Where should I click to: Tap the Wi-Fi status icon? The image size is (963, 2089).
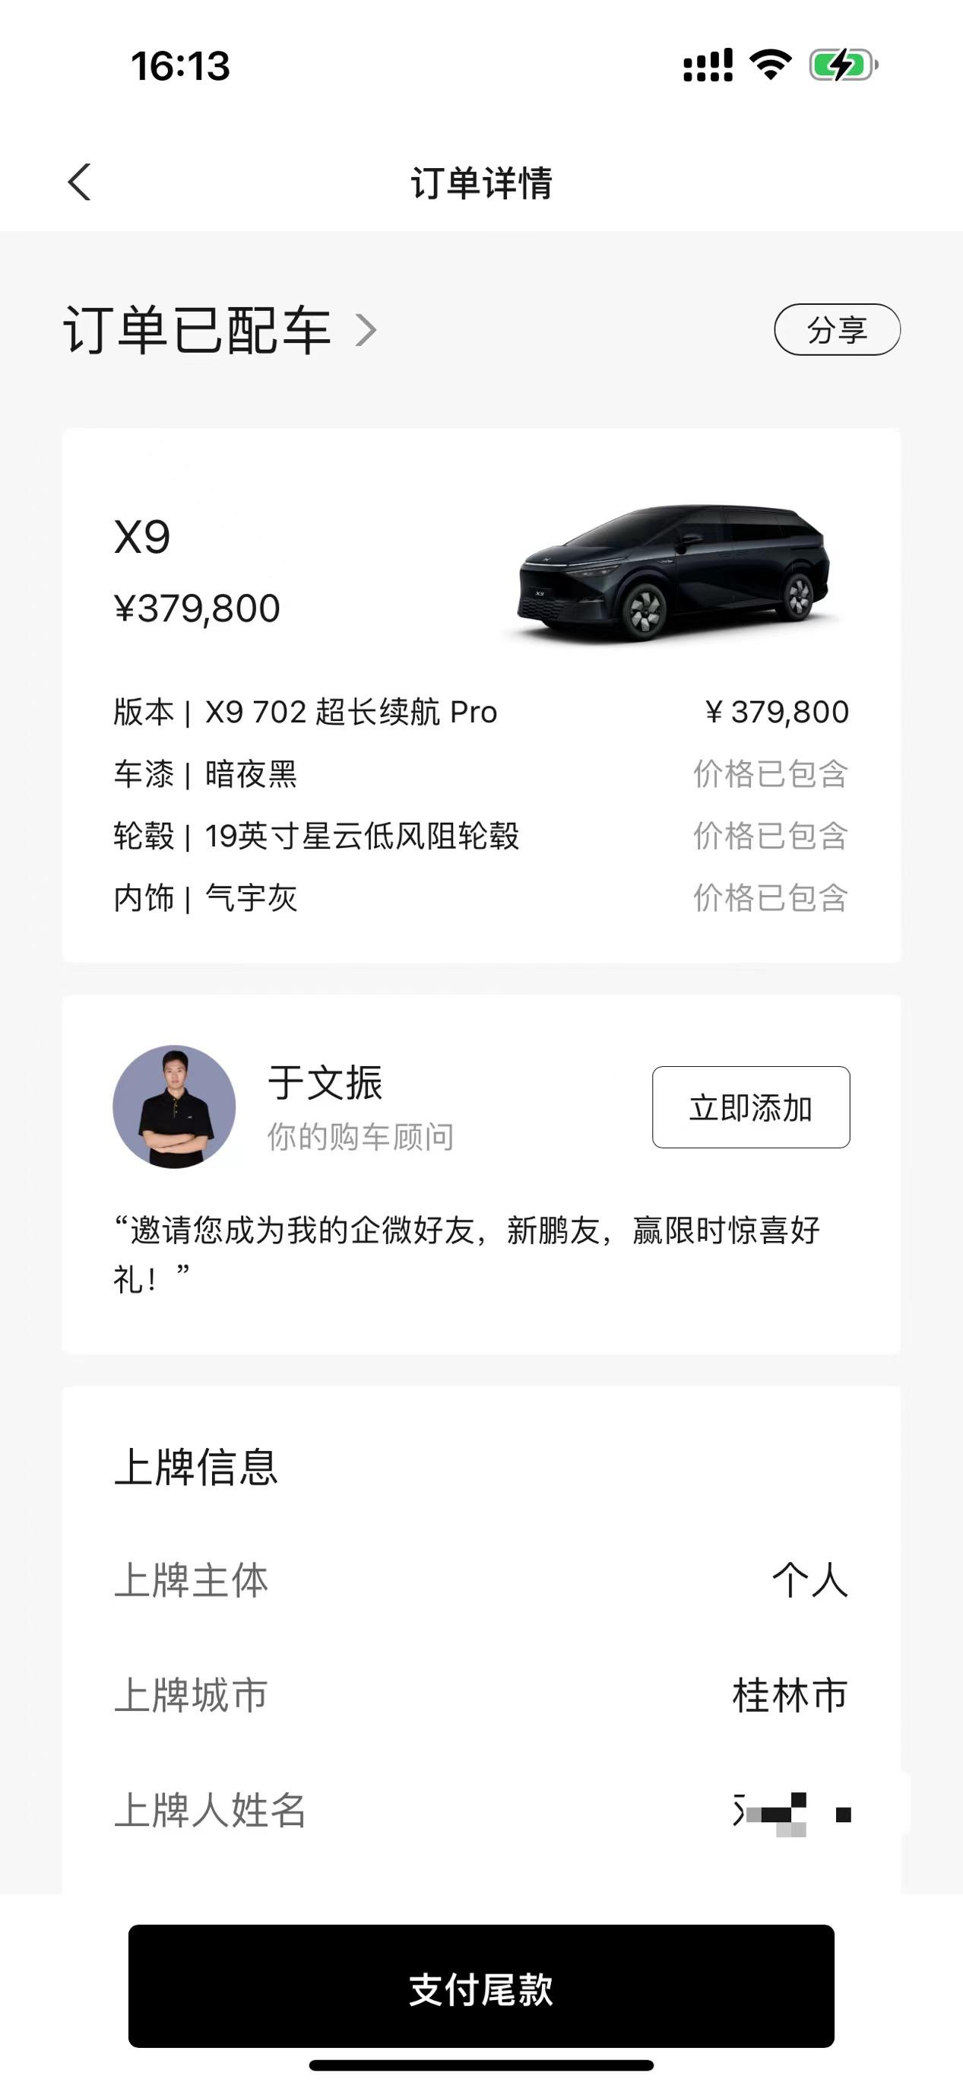point(770,65)
